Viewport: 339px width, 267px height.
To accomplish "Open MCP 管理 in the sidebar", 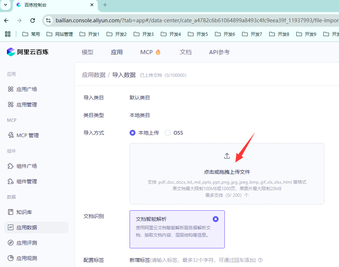I will click(23, 135).
